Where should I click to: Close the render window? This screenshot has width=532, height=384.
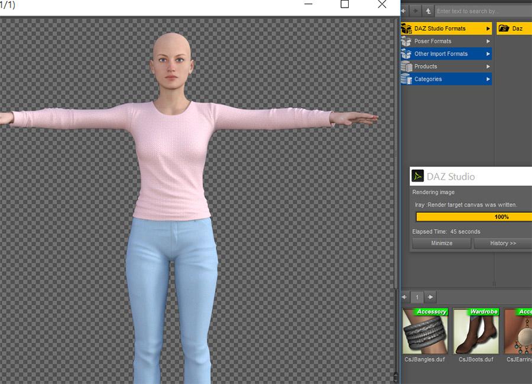point(382,4)
